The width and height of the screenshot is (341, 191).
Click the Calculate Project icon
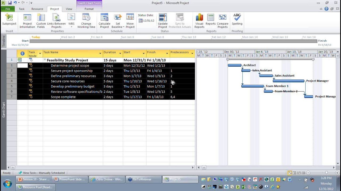coord(104,18)
